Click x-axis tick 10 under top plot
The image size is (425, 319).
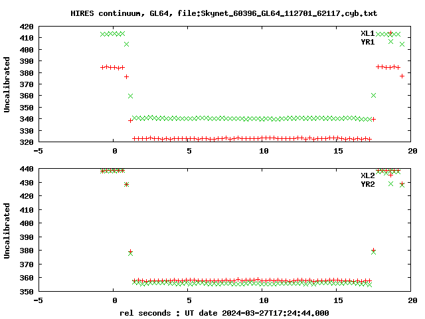[264, 151]
